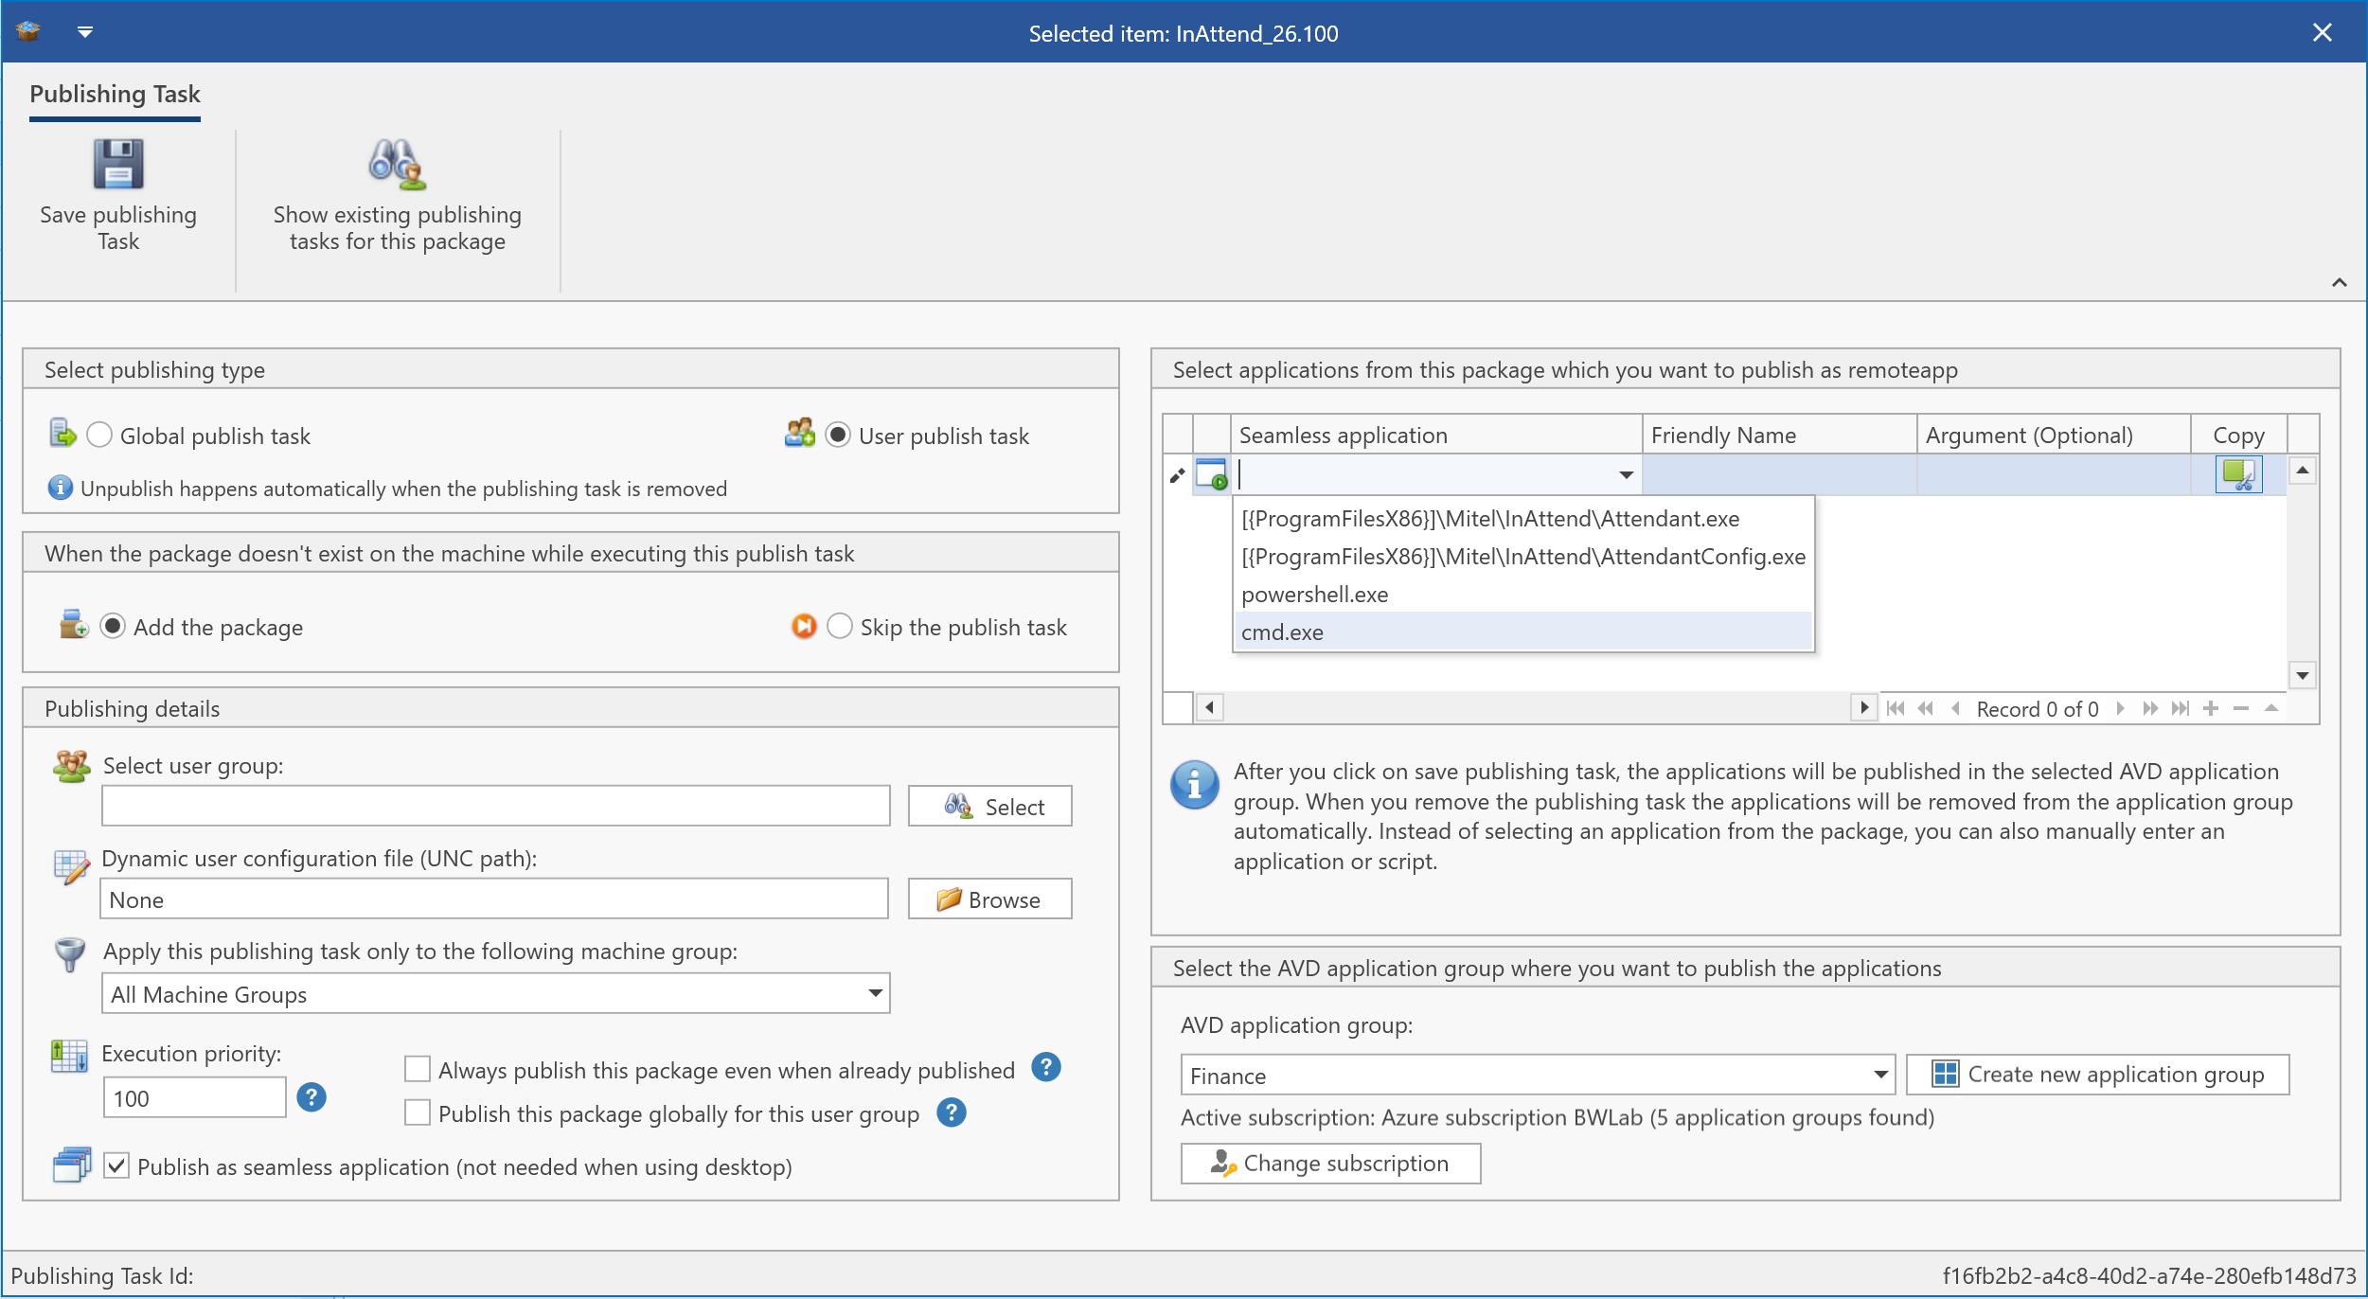Screen dimensions: 2368x1299
Task: Click the Save publishing Task icon
Action: click(117, 166)
